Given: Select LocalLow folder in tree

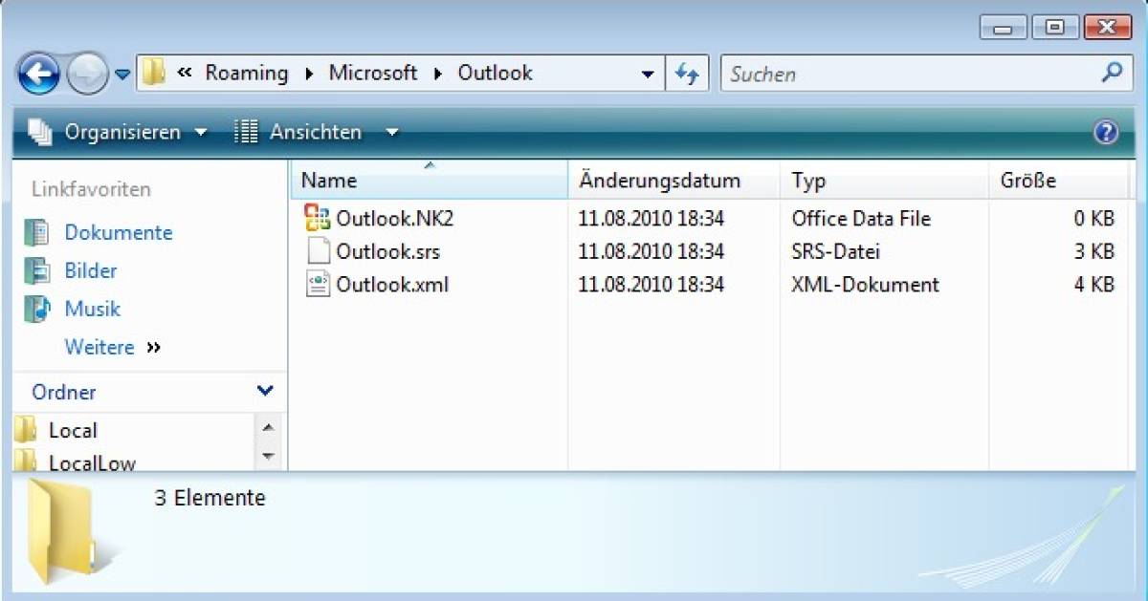Looking at the screenshot, I should tap(92, 462).
